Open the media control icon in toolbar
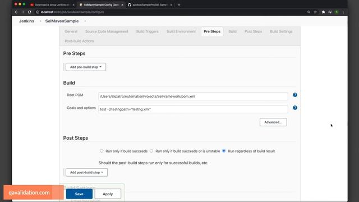359x202 pixels. [x=330, y=12]
